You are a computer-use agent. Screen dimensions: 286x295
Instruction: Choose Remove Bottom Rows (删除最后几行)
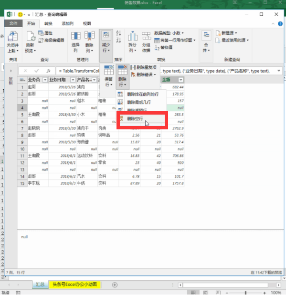[141, 102]
